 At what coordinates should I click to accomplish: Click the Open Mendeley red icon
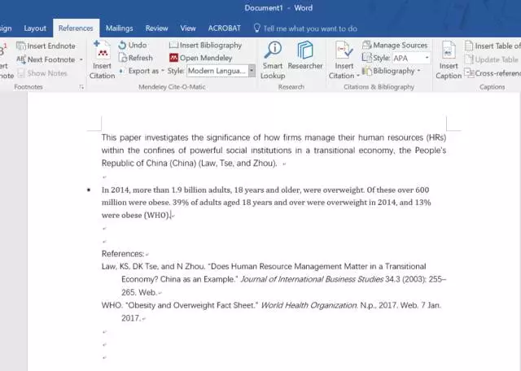(x=173, y=58)
